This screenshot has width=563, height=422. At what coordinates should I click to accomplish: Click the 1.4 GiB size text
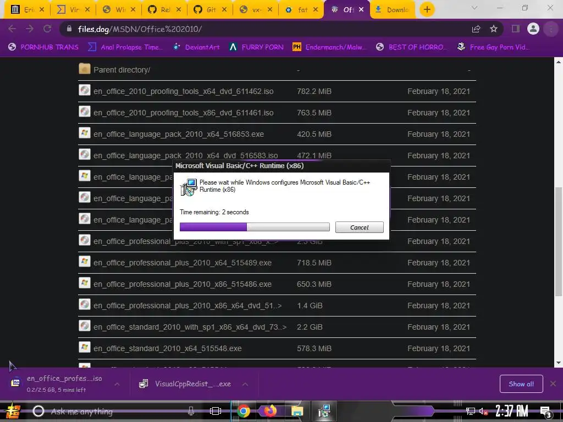coord(310,306)
